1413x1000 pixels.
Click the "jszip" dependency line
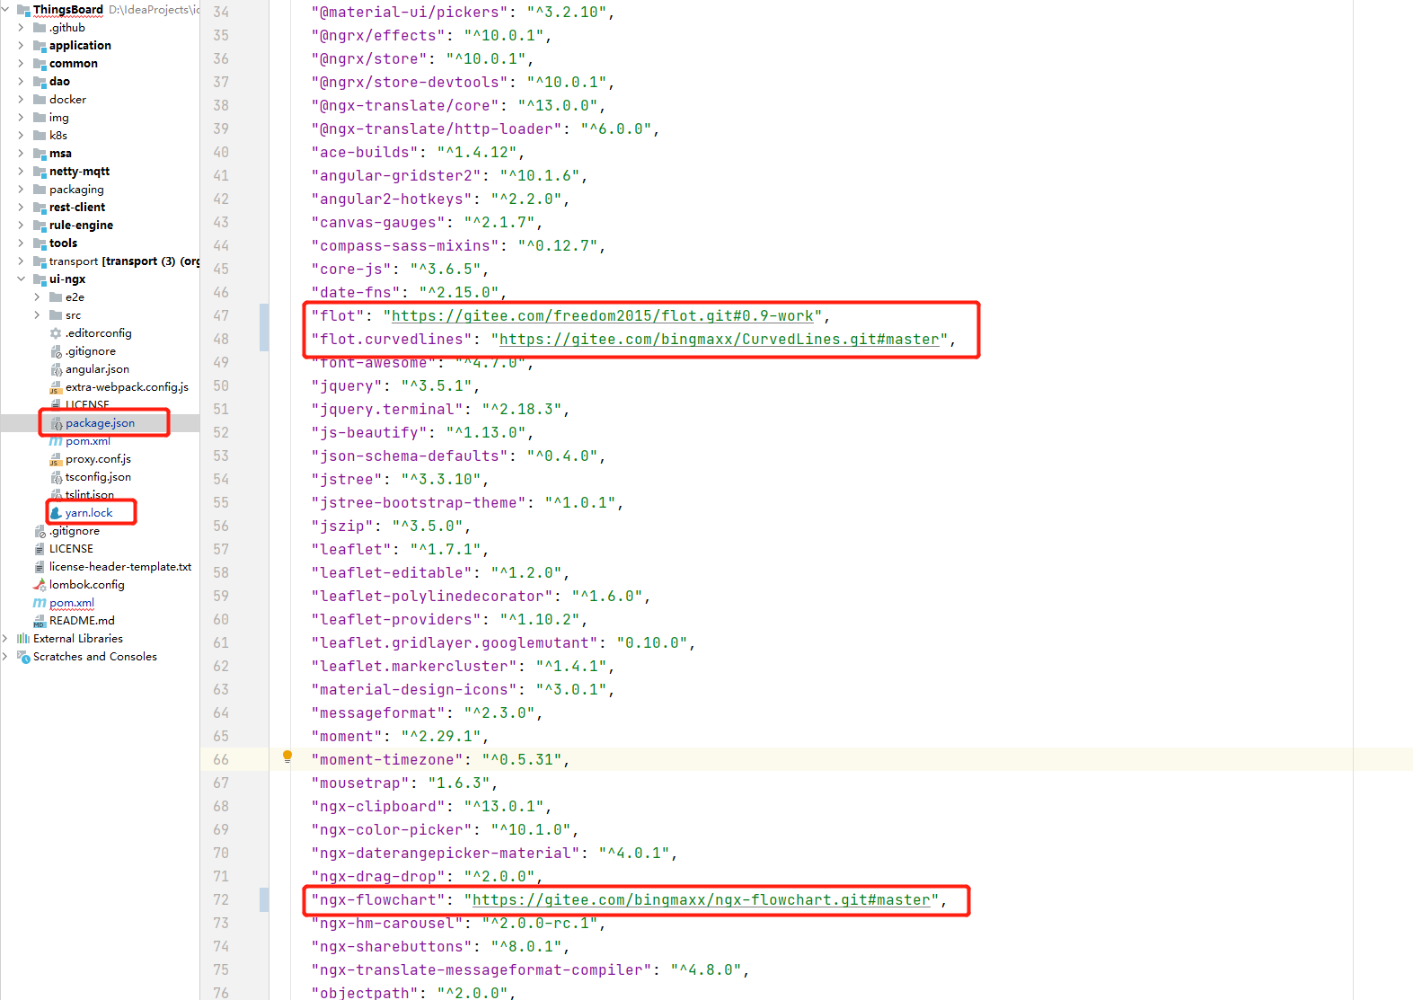point(391,526)
